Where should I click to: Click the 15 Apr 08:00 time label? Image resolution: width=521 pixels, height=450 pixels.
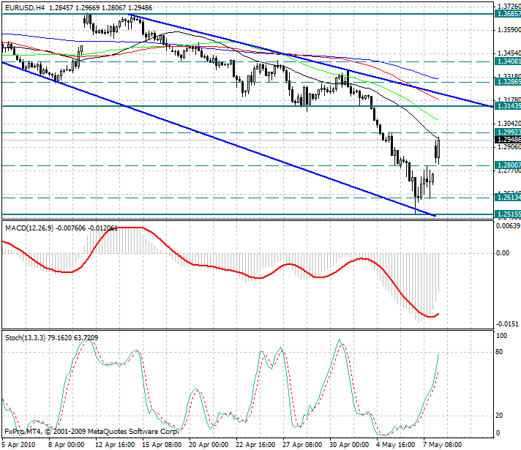pos(162,445)
